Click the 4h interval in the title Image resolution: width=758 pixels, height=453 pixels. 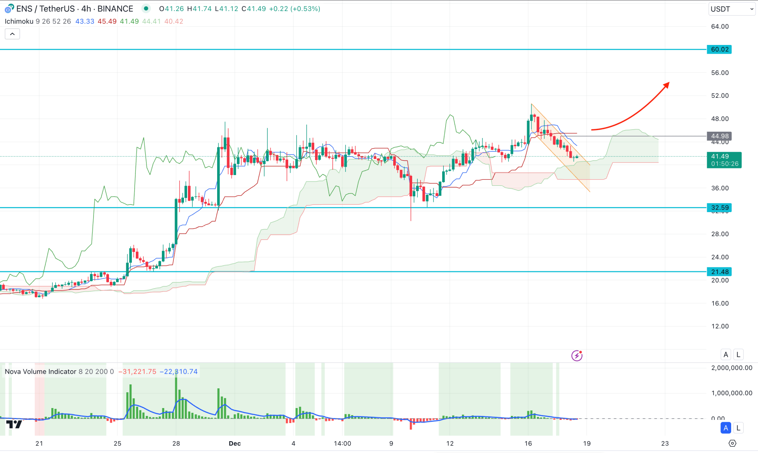pyautogui.click(x=86, y=9)
